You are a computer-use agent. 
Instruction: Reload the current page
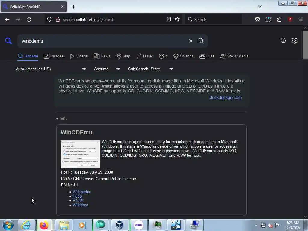click(x=29, y=20)
